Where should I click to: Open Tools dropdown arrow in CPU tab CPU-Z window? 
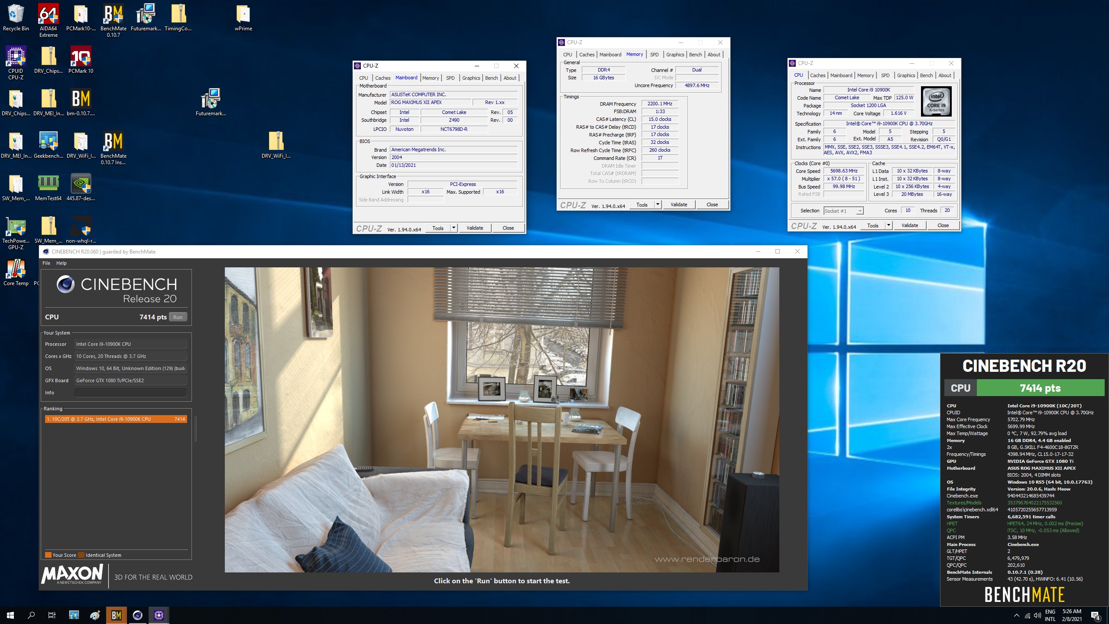click(x=888, y=225)
